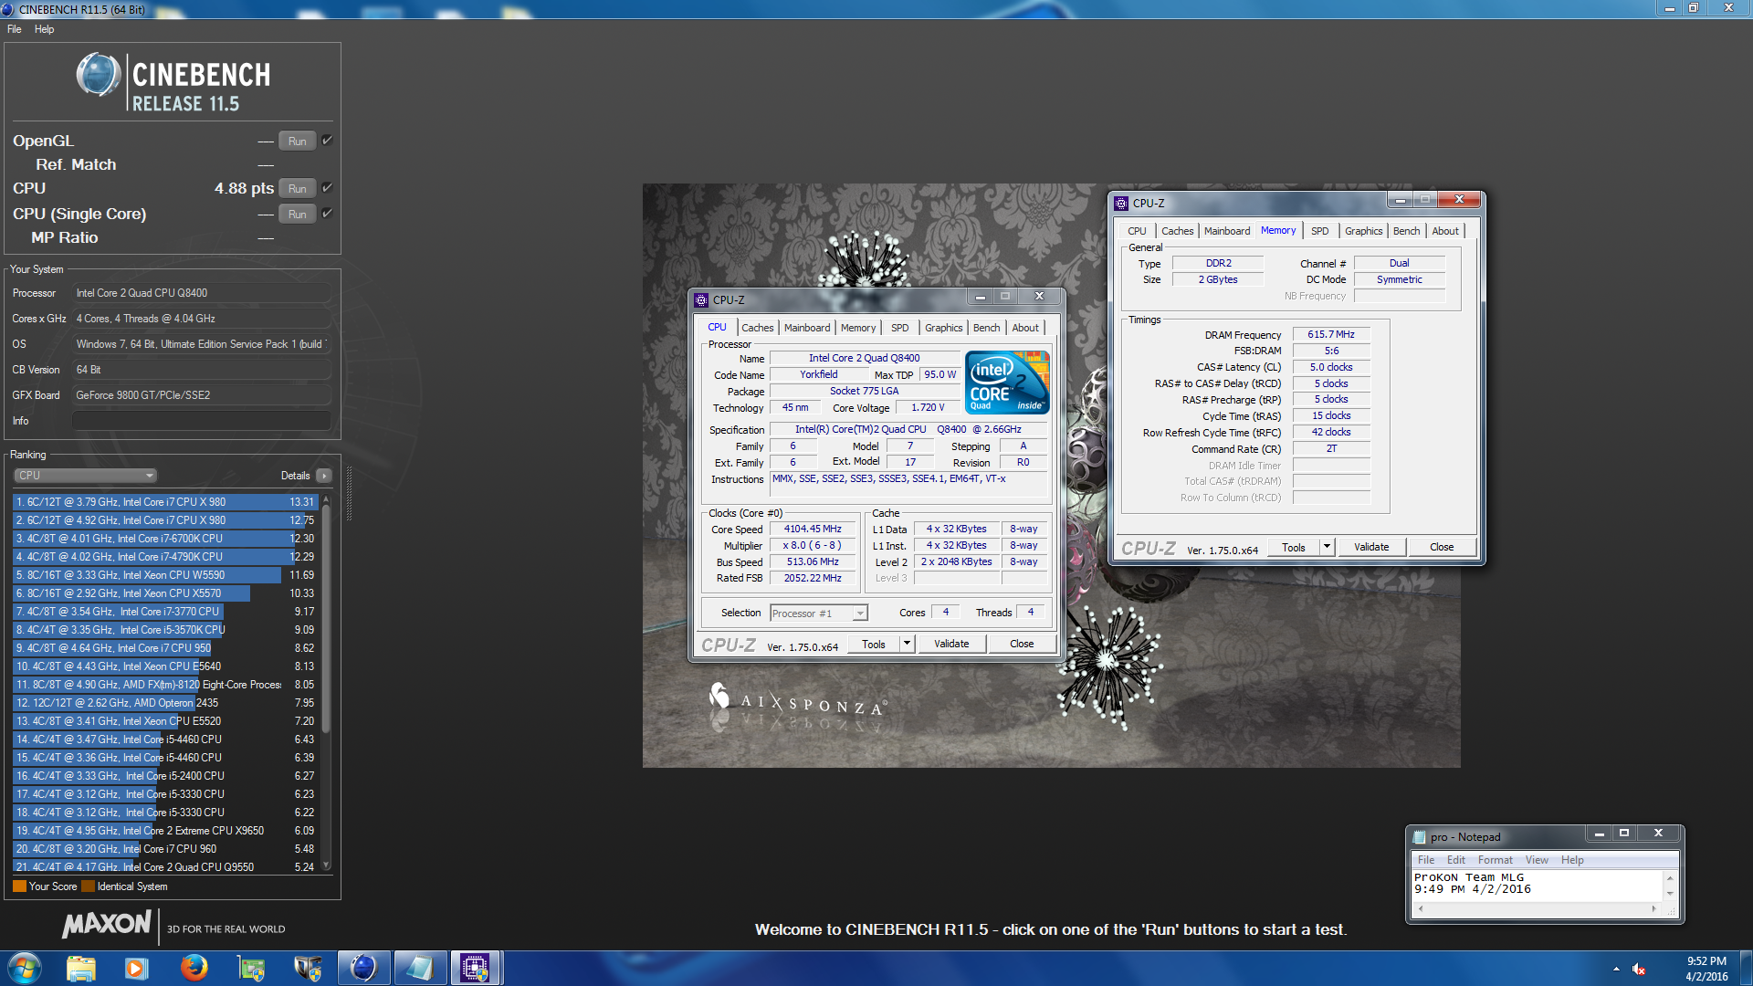Screen dimensions: 1753x986
Task: Switch to Graphics tab in CPU-Z Memory window
Action: [1363, 231]
